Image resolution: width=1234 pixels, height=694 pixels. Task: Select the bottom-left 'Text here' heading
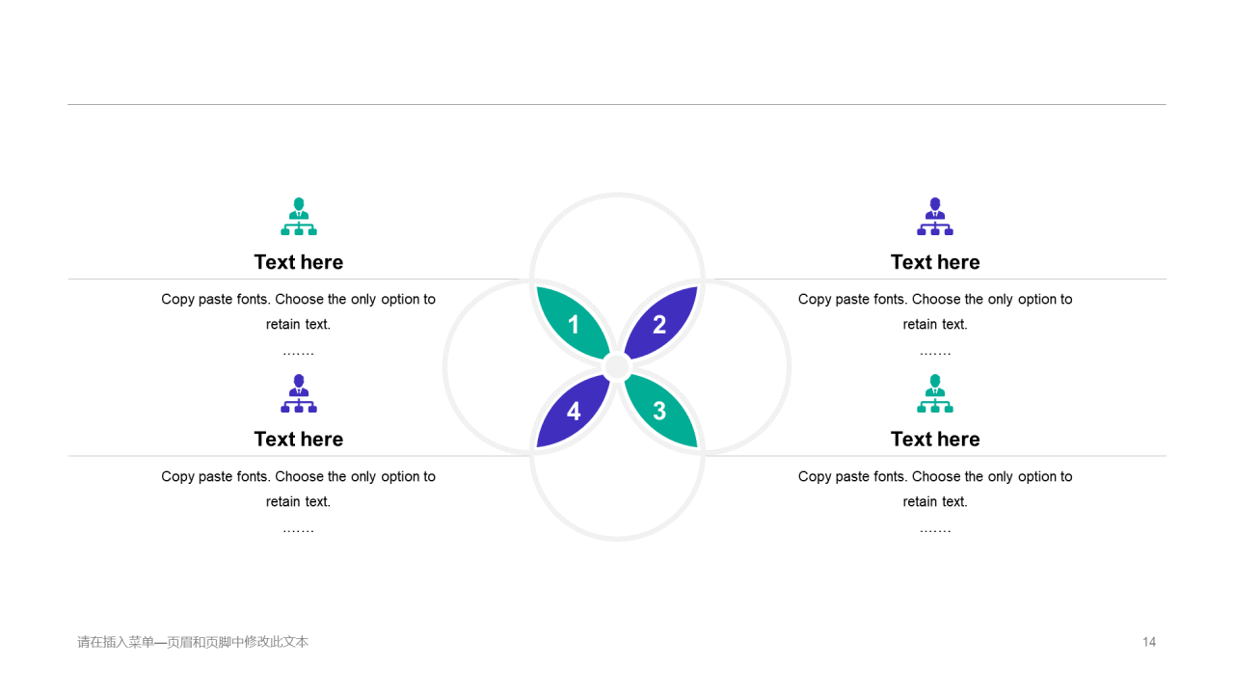tap(299, 439)
